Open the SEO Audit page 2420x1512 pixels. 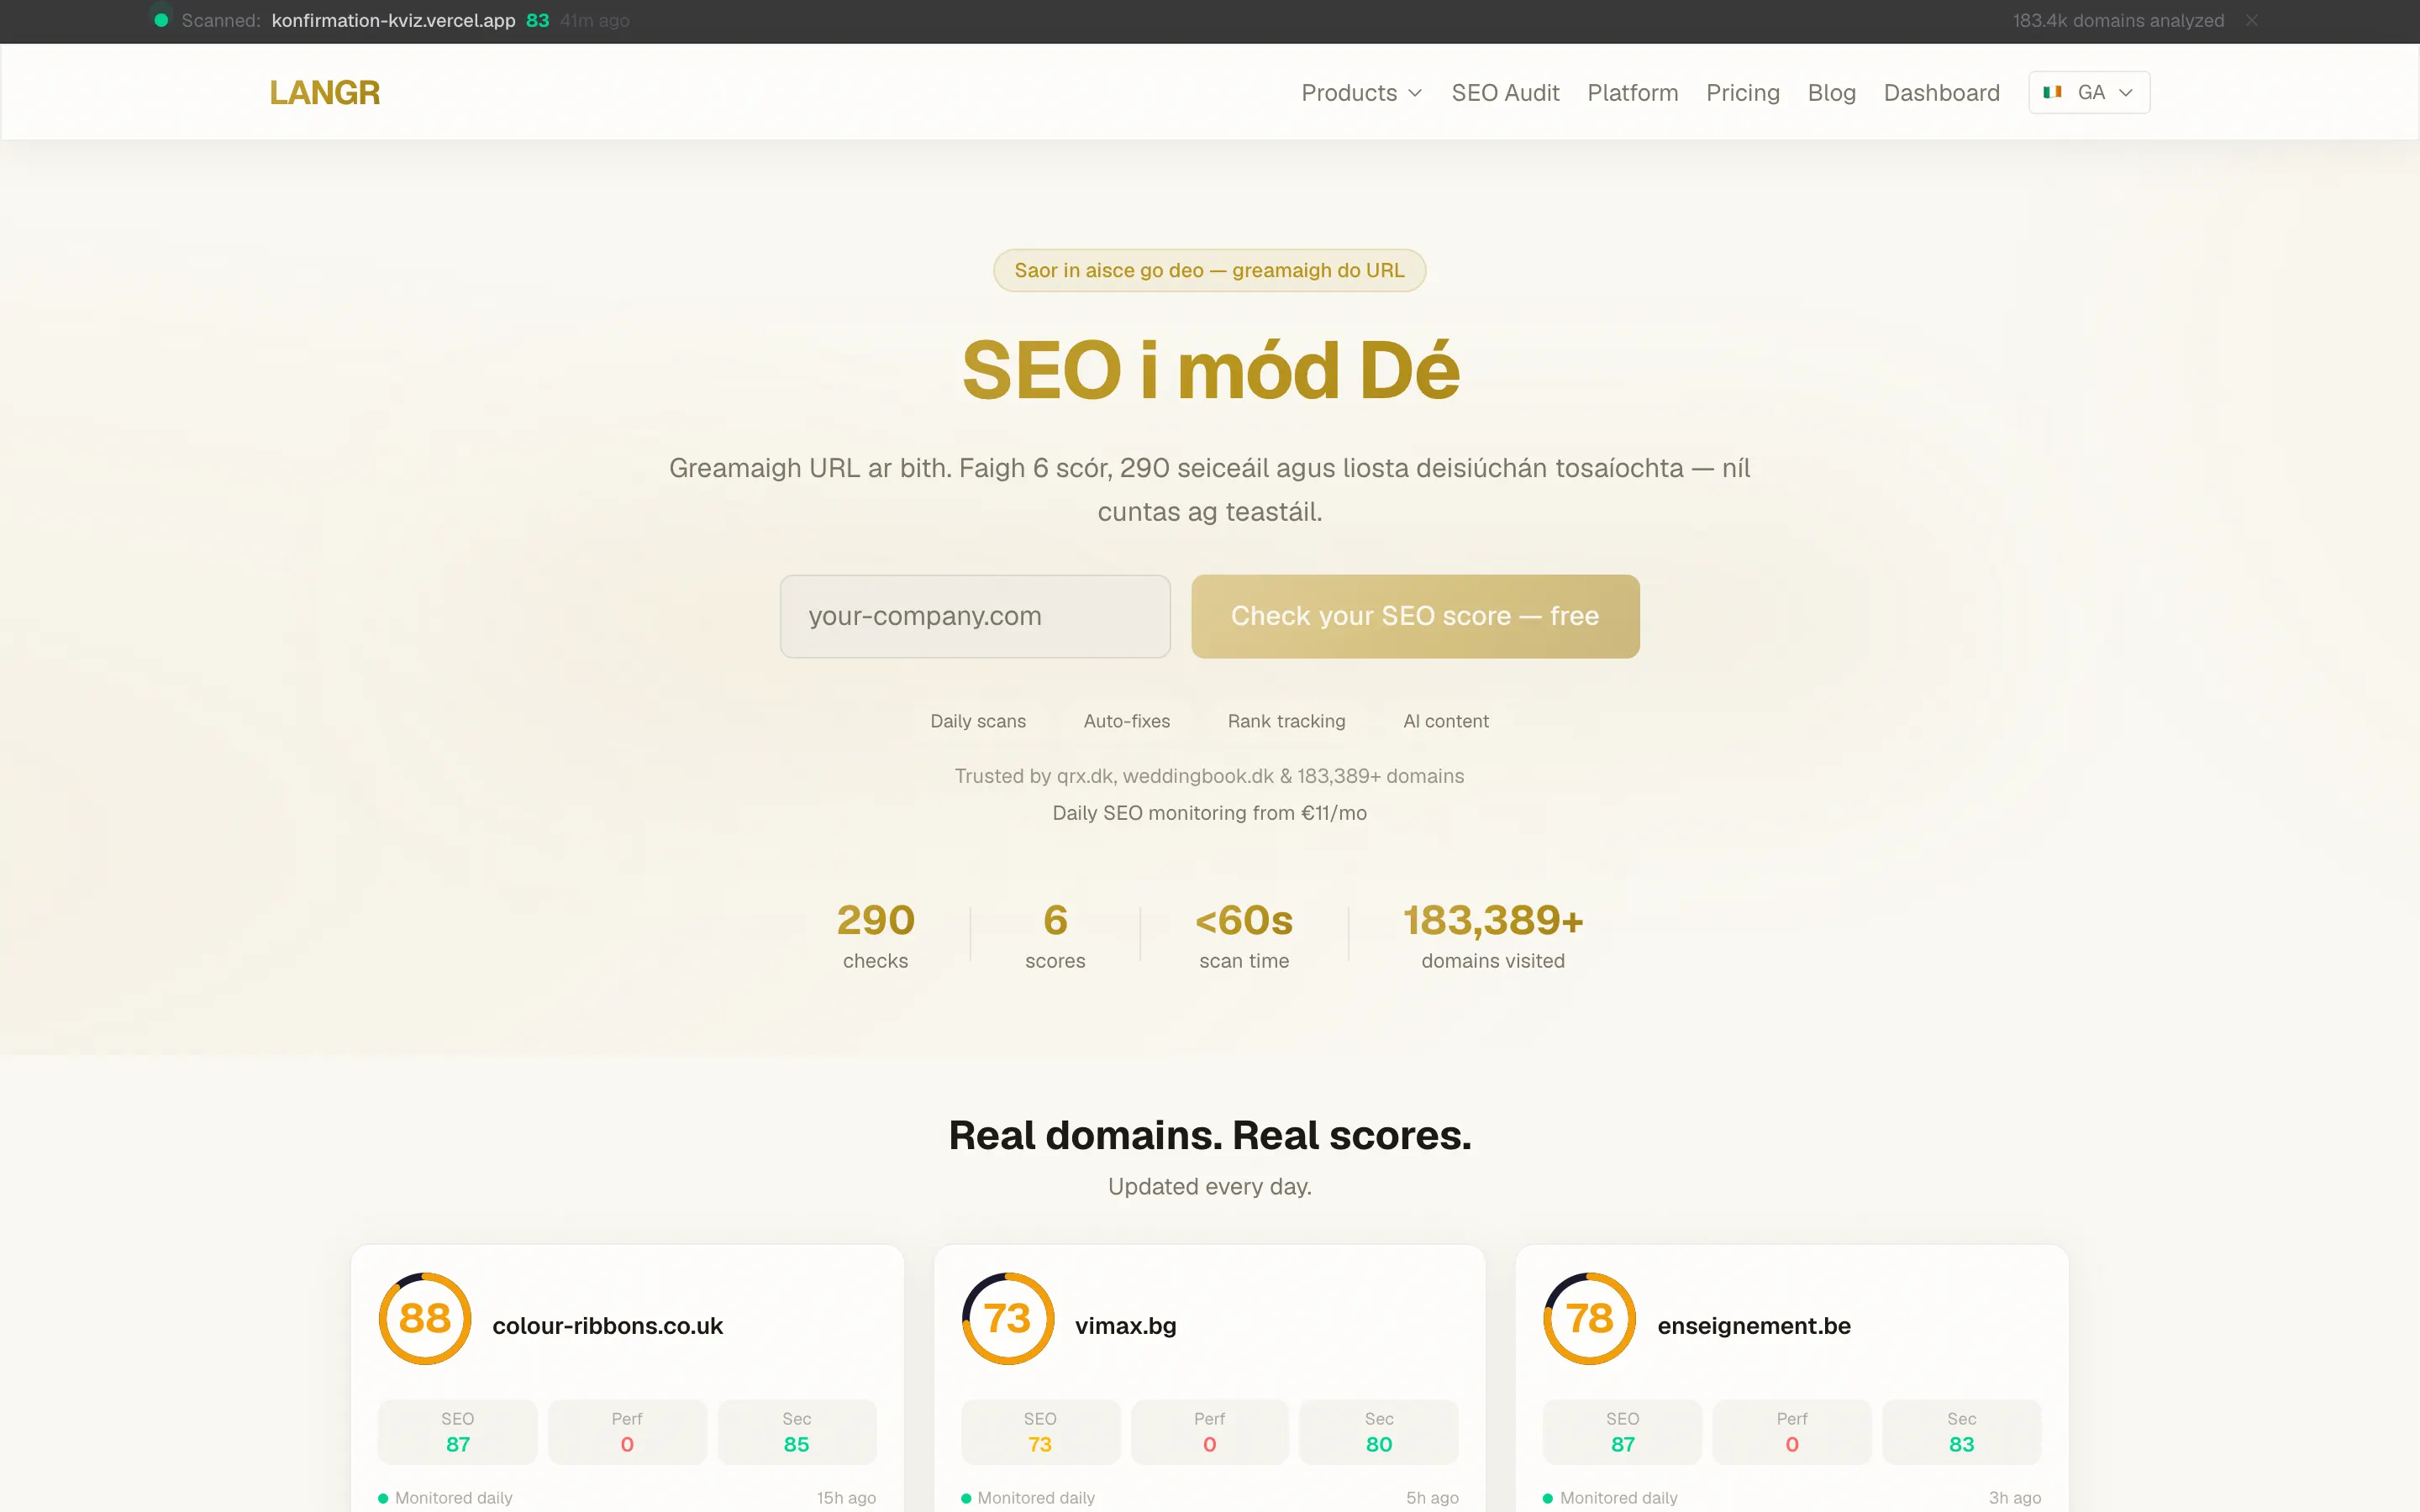point(1505,93)
